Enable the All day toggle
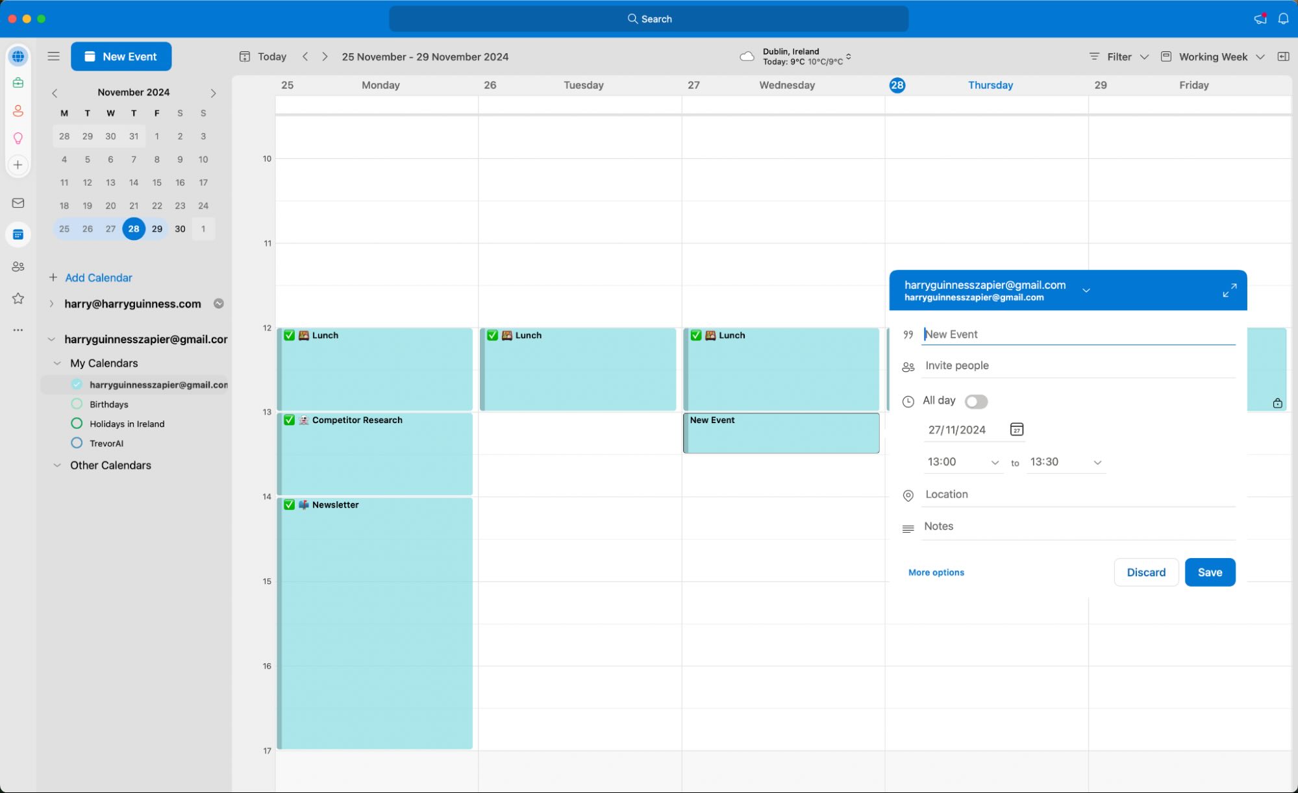The image size is (1298, 793). click(x=976, y=401)
